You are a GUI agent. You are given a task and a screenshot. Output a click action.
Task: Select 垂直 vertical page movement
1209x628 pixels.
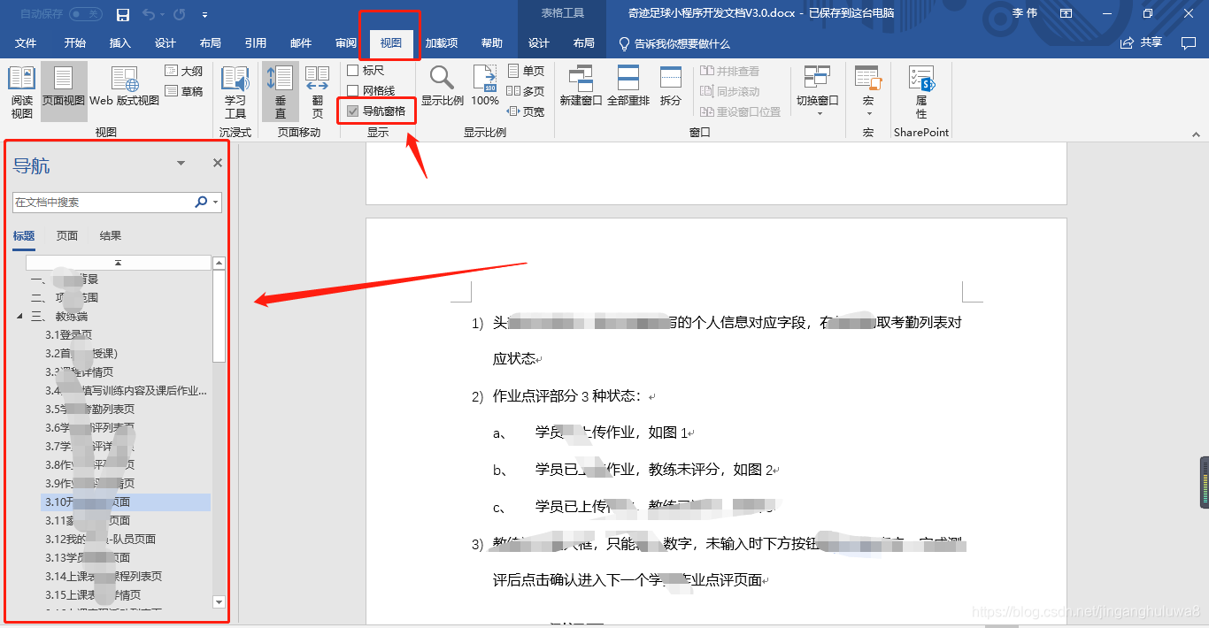pyautogui.click(x=281, y=93)
